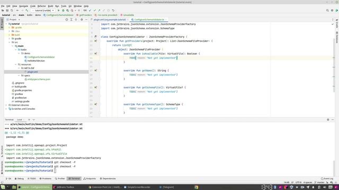This screenshot has height=190, width=339.
Task: Click Collapse All icon in Project panel
Action: click(x=76, y=20)
